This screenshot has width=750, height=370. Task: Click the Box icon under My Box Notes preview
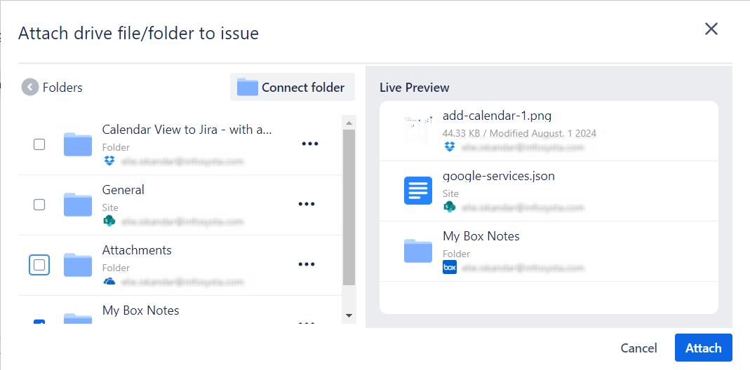pos(450,268)
